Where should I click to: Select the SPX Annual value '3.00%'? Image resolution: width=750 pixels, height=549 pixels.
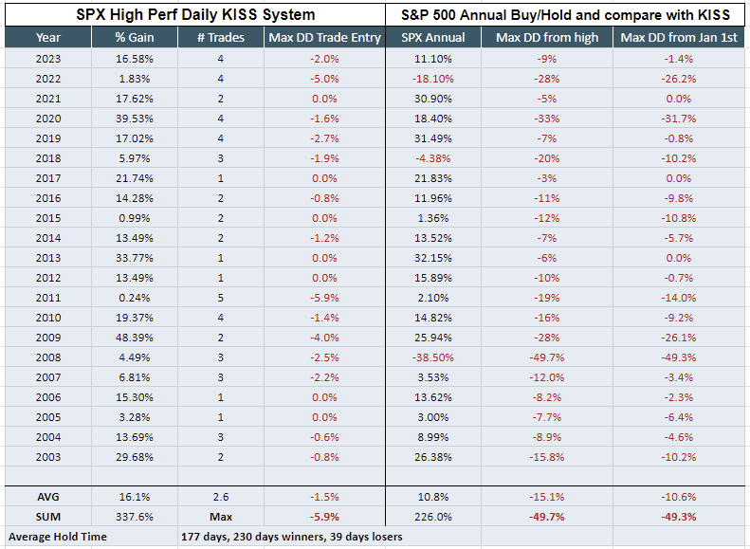pos(433,417)
